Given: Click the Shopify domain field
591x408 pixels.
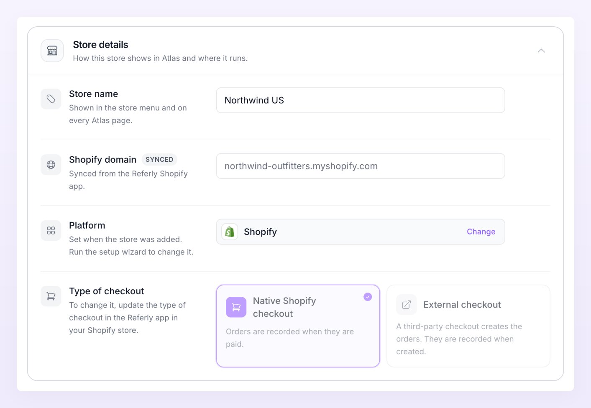Looking at the screenshot, I should (x=361, y=166).
